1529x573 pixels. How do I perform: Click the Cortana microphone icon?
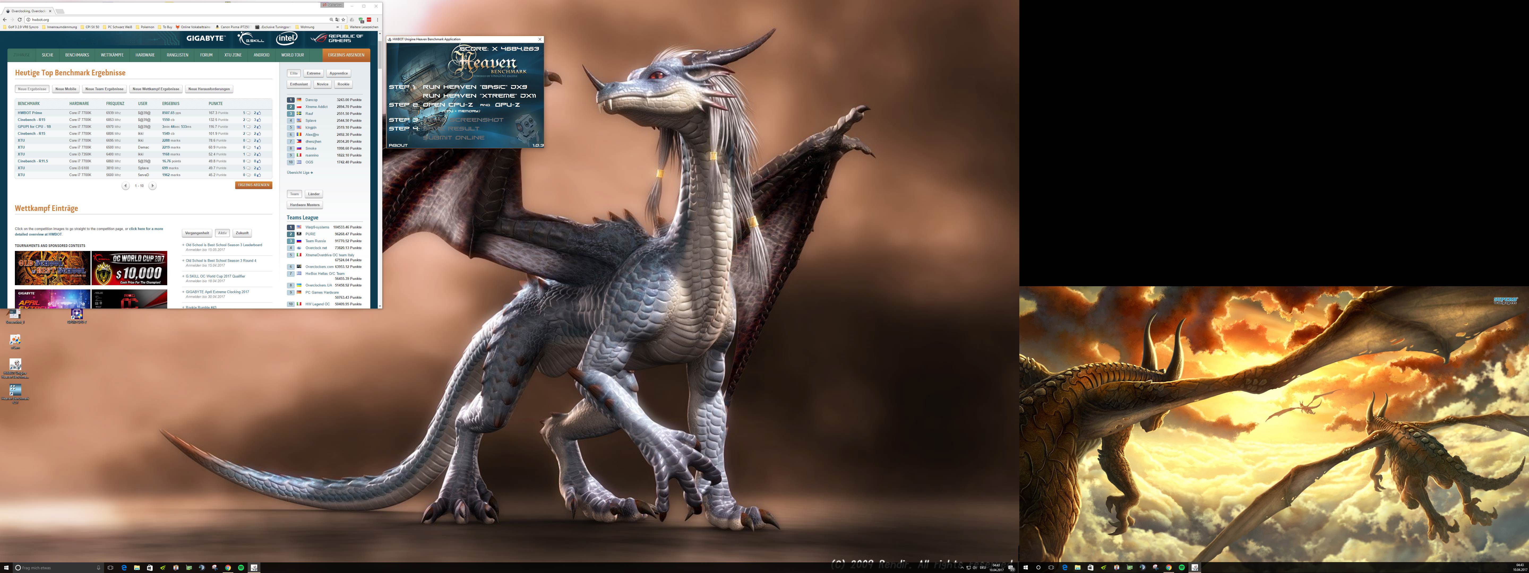coord(98,568)
